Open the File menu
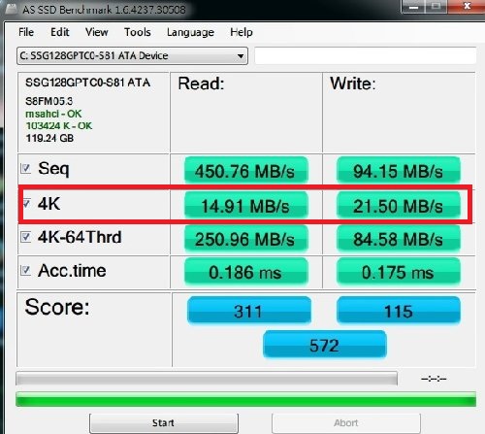 [26, 32]
